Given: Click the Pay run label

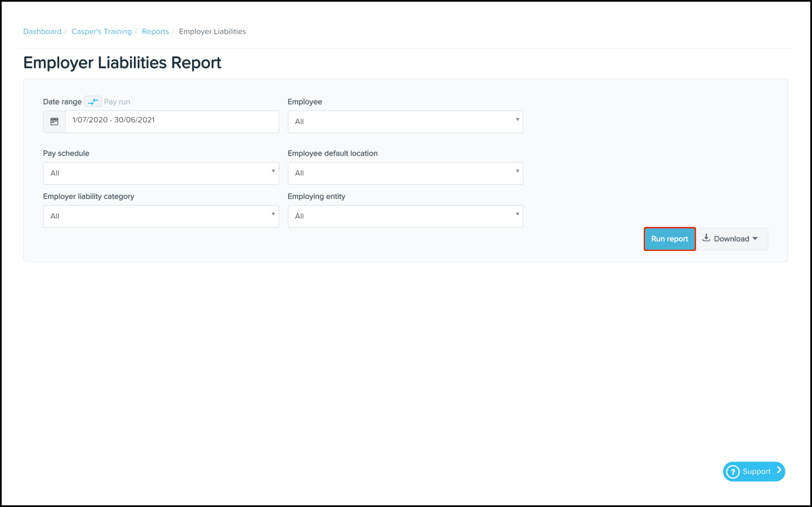Looking at the screenshot, I should tap(117, 102).
